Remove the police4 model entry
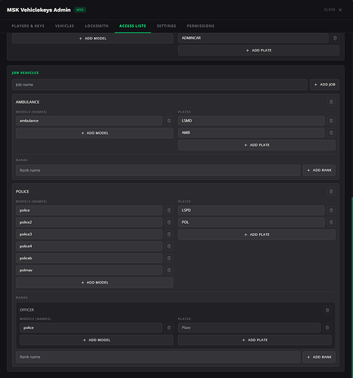The image size is (353, 378). 169,246
